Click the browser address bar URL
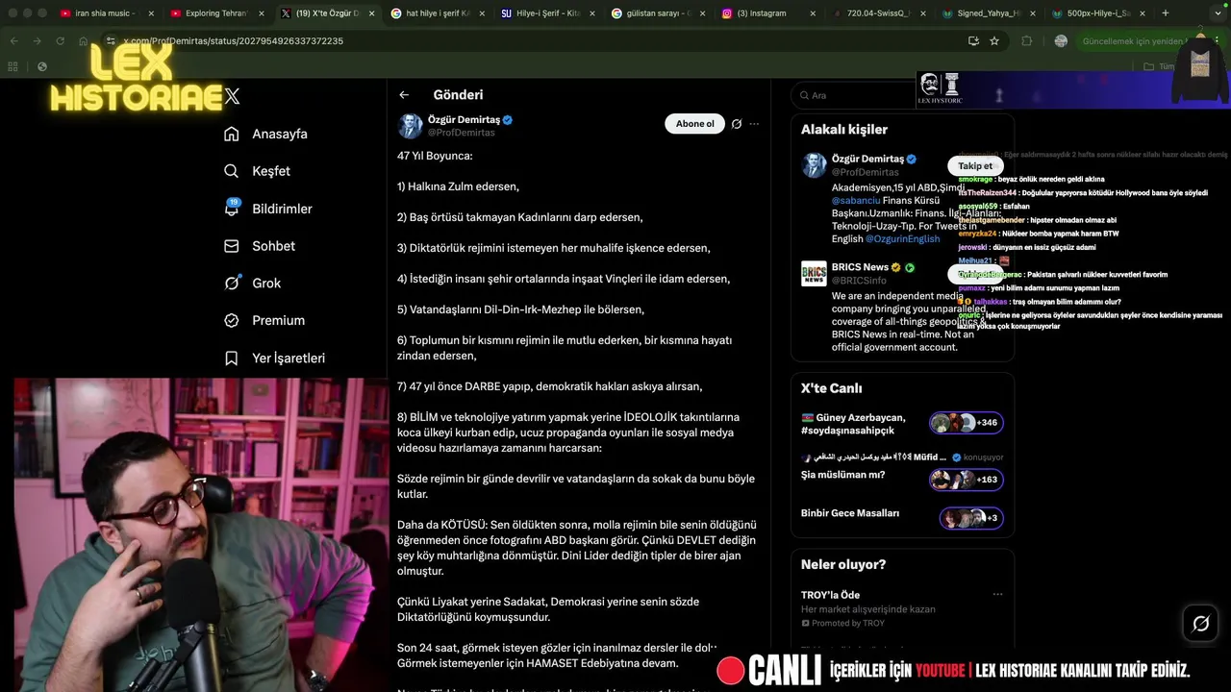Image resolution: width=1231 pixels, height=692 pixels. (233, 41)
